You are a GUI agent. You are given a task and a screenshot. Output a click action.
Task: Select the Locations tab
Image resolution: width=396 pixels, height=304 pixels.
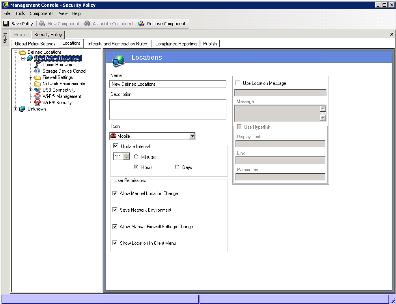coord(71,43)
